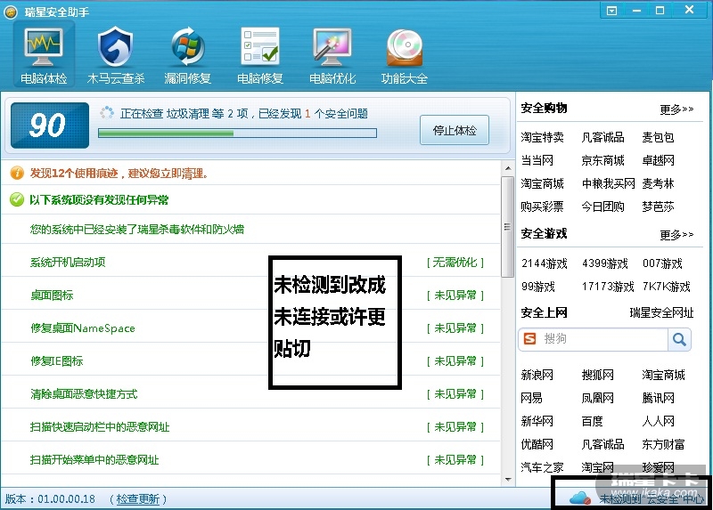
Task: Click the Rising Security Assistant title icon
Action: tap(11, 12)
